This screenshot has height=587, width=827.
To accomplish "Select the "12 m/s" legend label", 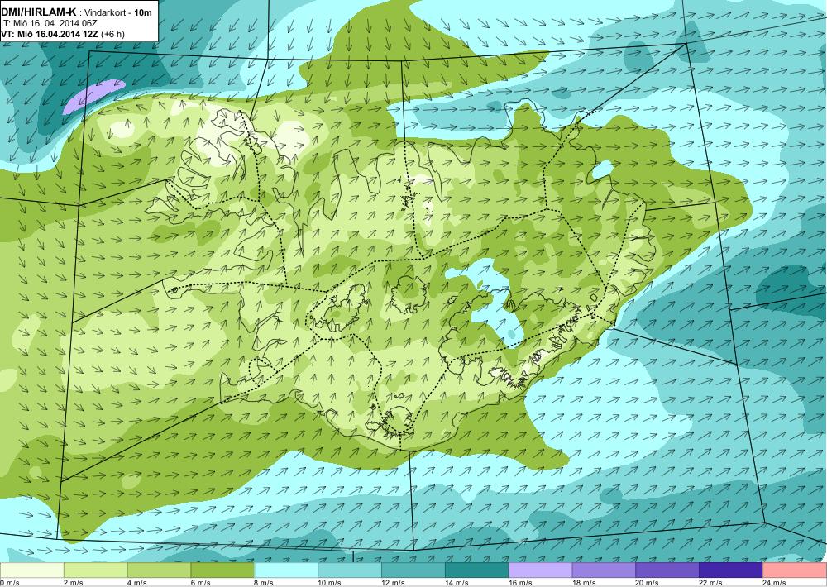I will [394, 583].
